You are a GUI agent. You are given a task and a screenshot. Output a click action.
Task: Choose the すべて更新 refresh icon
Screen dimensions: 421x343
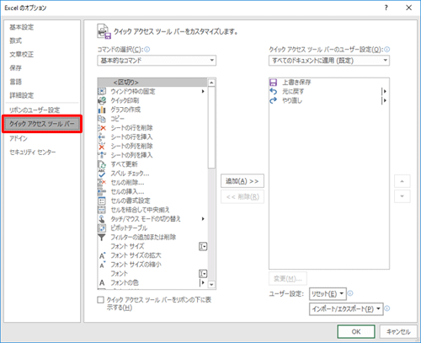(102, 164)
